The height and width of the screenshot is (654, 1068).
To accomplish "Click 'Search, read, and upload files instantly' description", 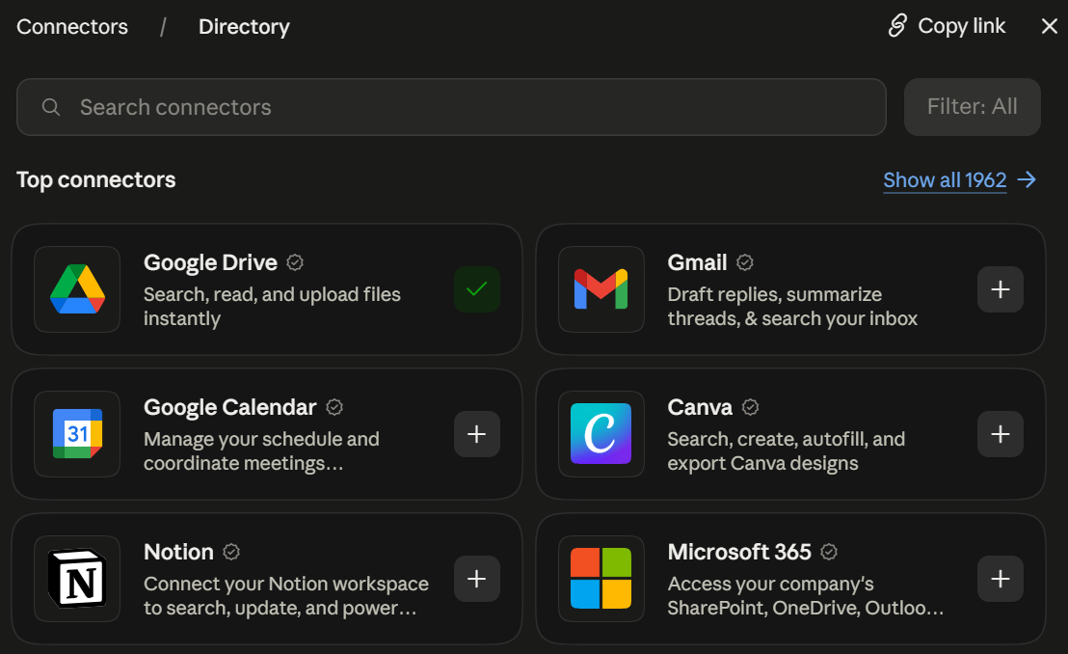I will 273,306.
